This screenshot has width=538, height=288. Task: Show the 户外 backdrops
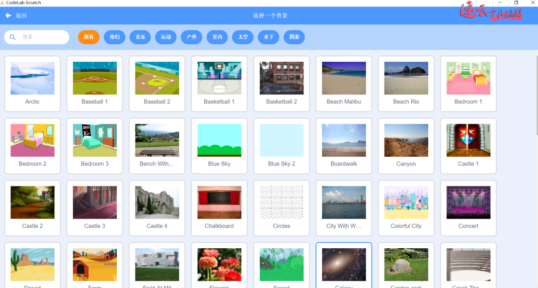click(x=191, y=37)
